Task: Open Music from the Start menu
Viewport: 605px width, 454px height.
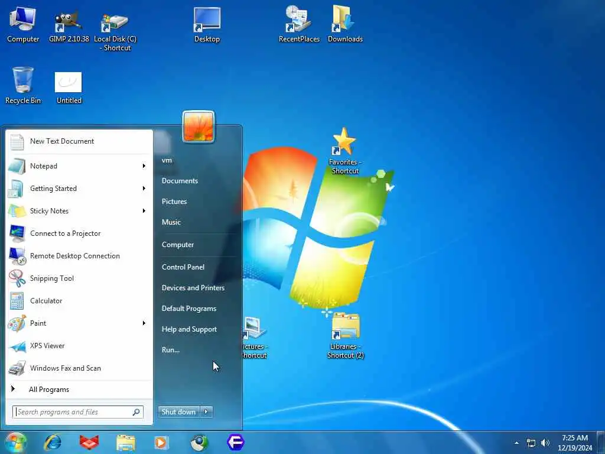Action: 171,222
